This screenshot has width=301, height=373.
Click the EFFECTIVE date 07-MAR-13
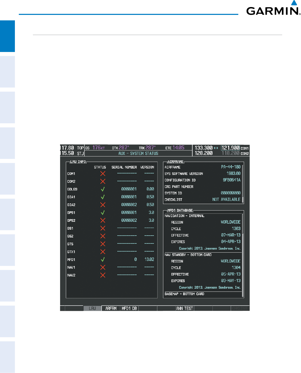pyautogui.click(x=231, y=235)
